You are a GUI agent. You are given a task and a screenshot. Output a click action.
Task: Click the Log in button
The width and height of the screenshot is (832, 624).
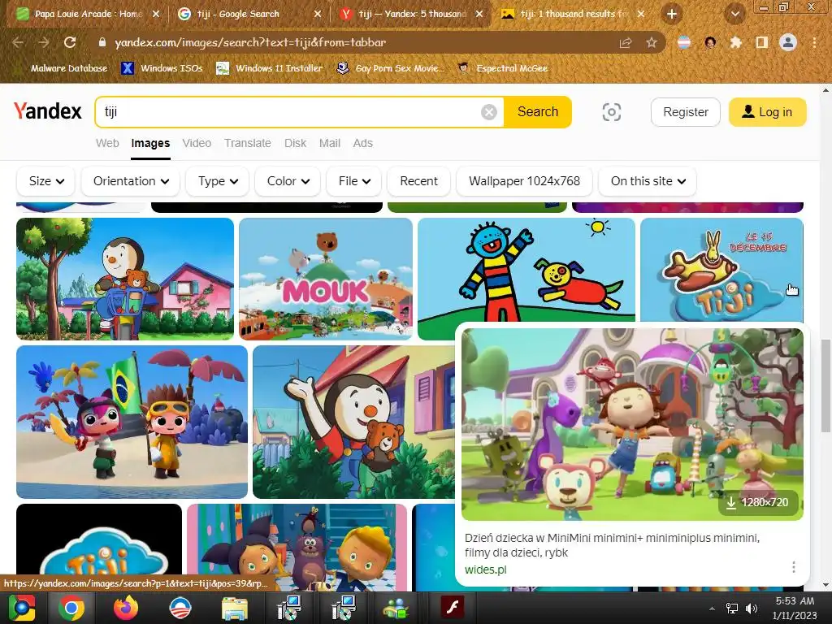coord(767,112)
